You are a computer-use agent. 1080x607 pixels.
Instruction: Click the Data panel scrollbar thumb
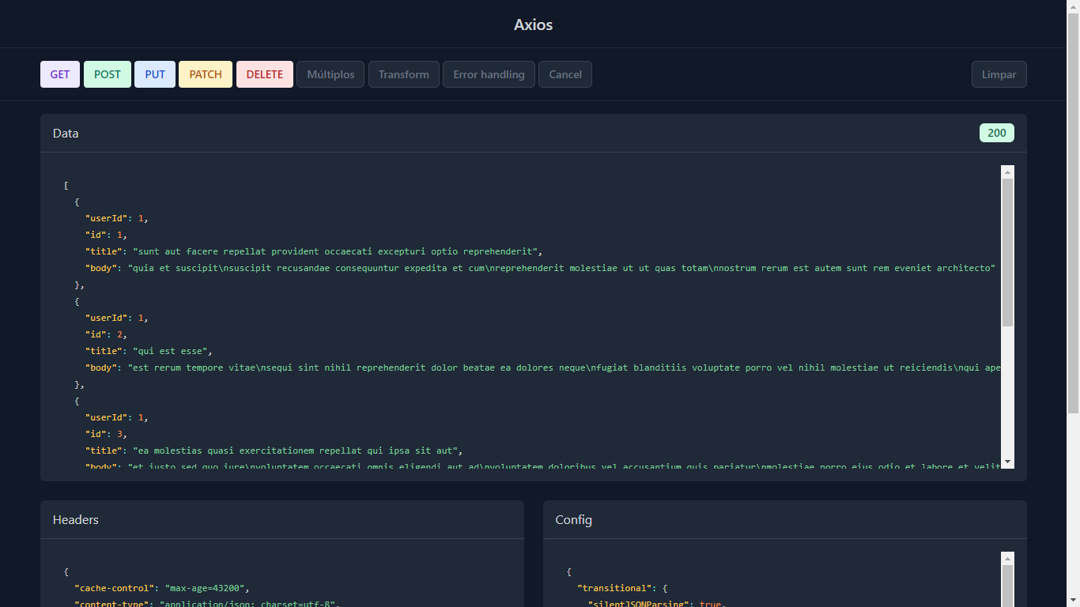click(1007, 252)
